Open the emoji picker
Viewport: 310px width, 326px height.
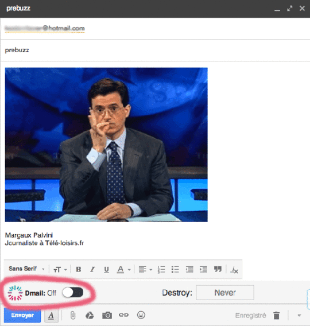coord(141,315)
